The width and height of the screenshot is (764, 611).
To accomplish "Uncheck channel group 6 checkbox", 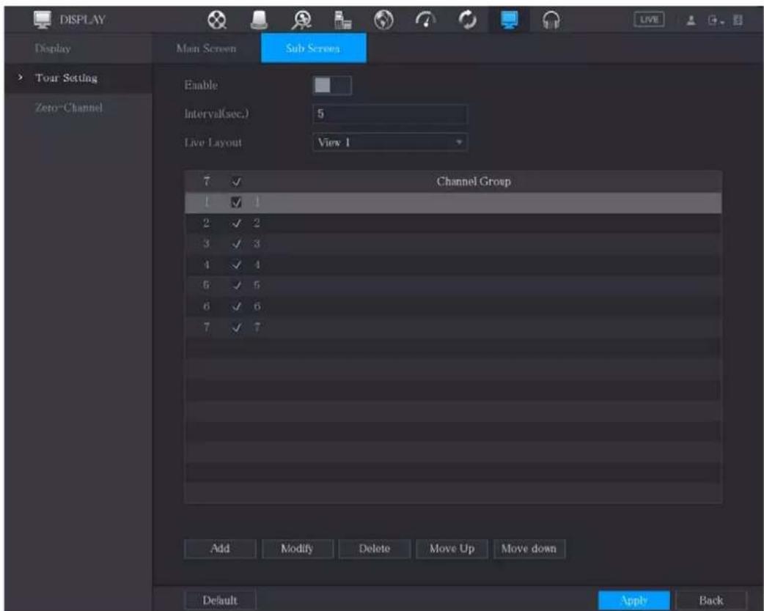I will click(x=236, y=306).
